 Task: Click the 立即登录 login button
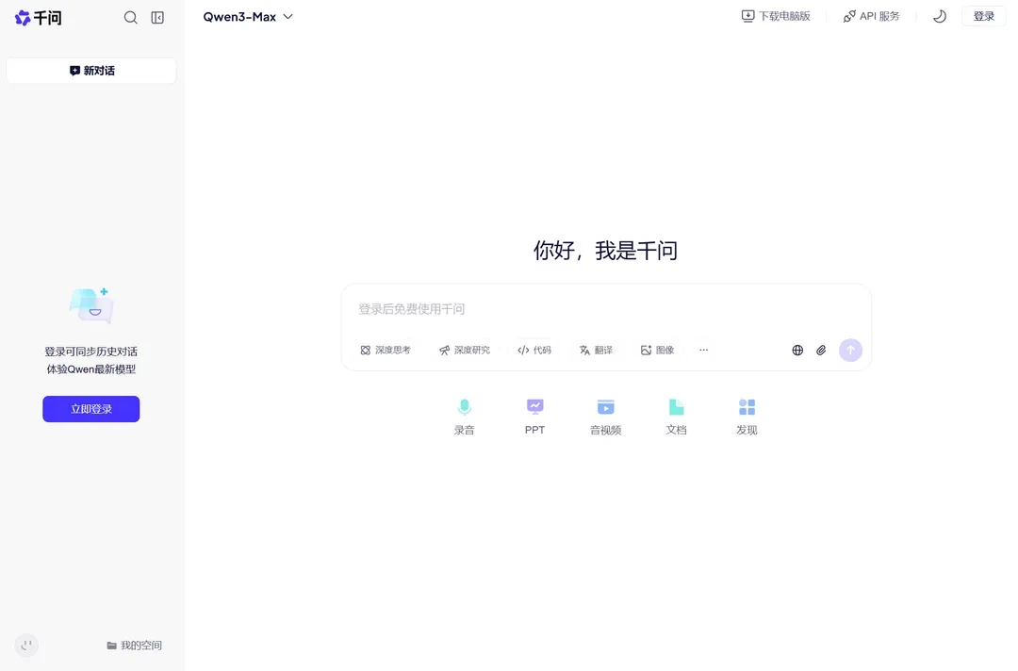pos(90,408)
